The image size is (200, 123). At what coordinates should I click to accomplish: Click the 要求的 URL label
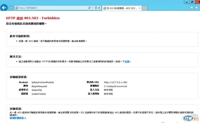click(93, 82)
